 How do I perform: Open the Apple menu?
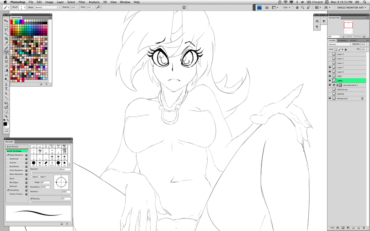[x=5, y=2]
